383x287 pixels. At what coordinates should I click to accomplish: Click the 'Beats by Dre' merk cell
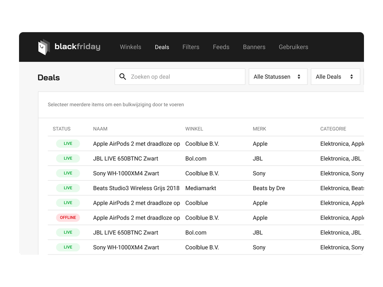pos(269,188)
